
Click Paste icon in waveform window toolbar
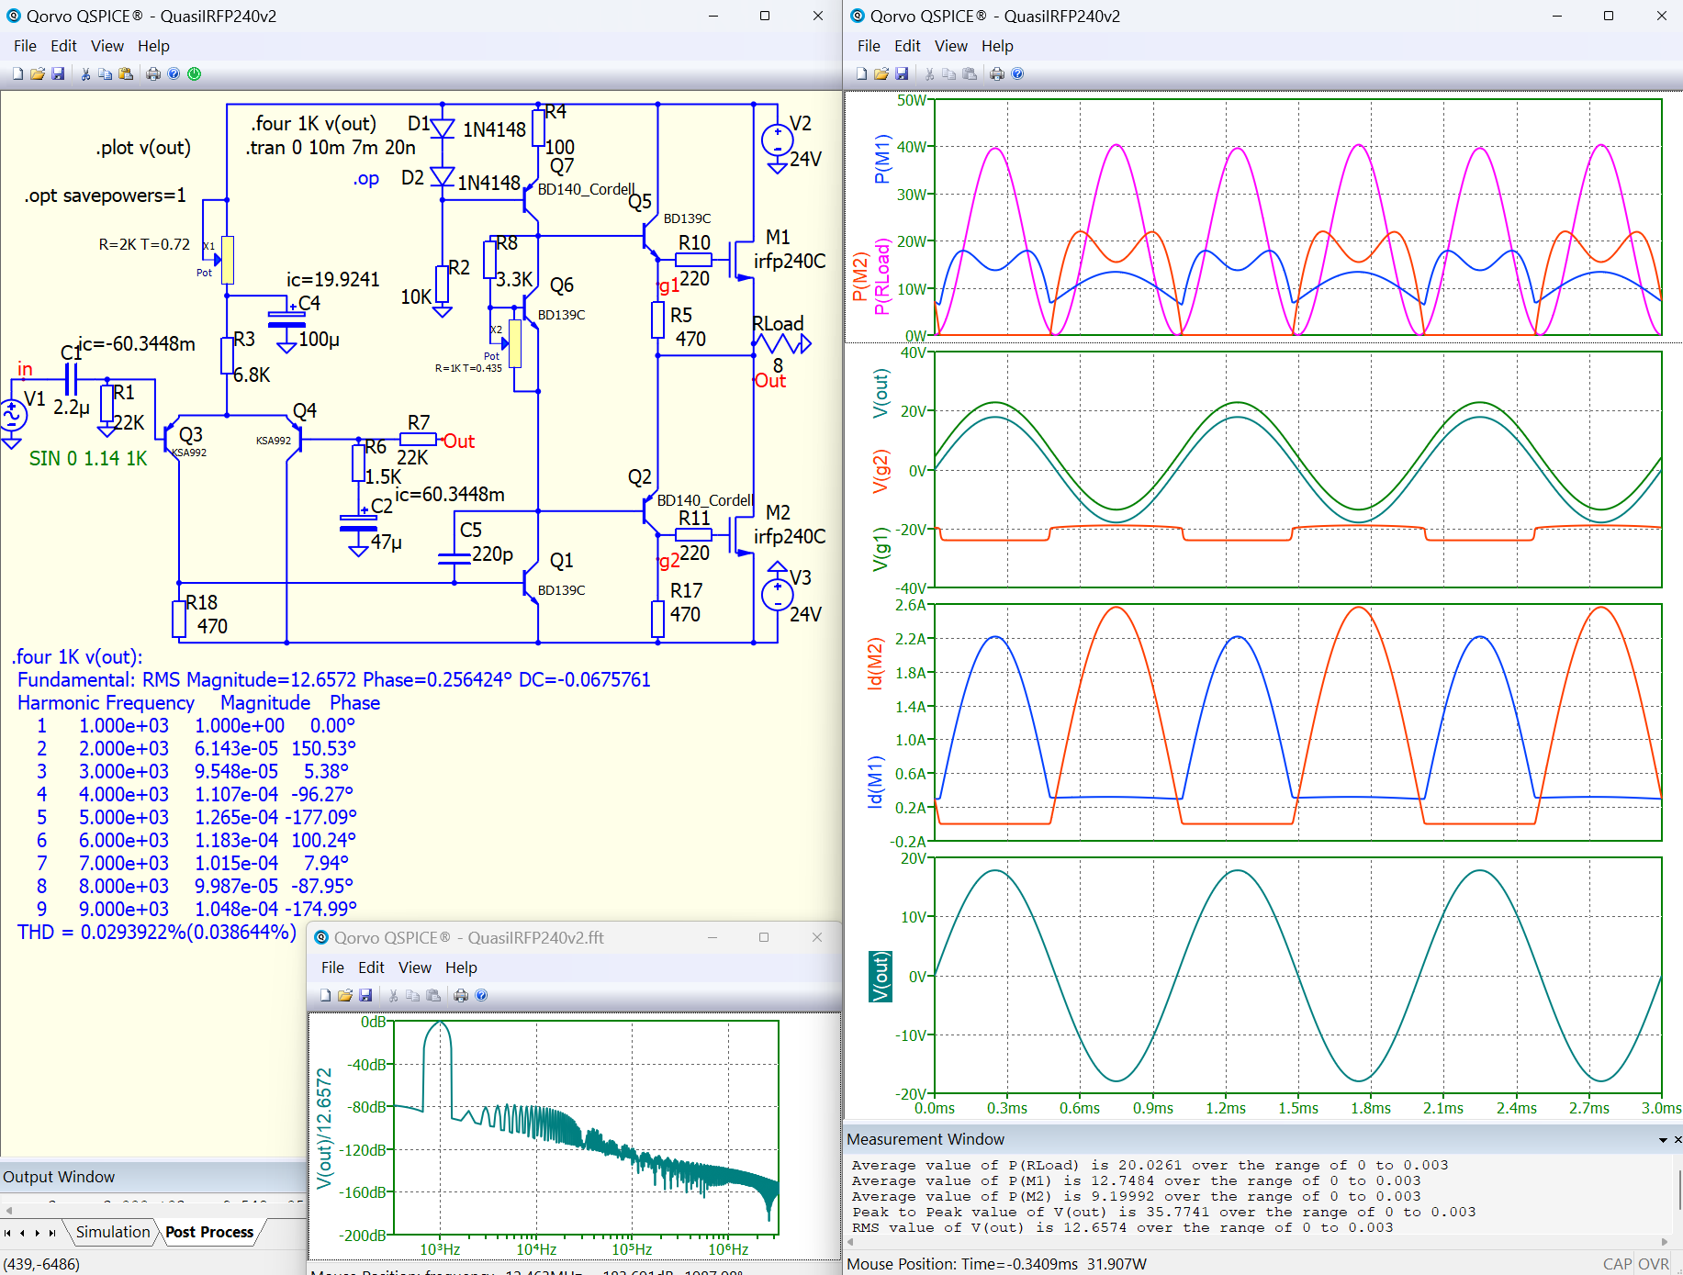click(970, 74)
